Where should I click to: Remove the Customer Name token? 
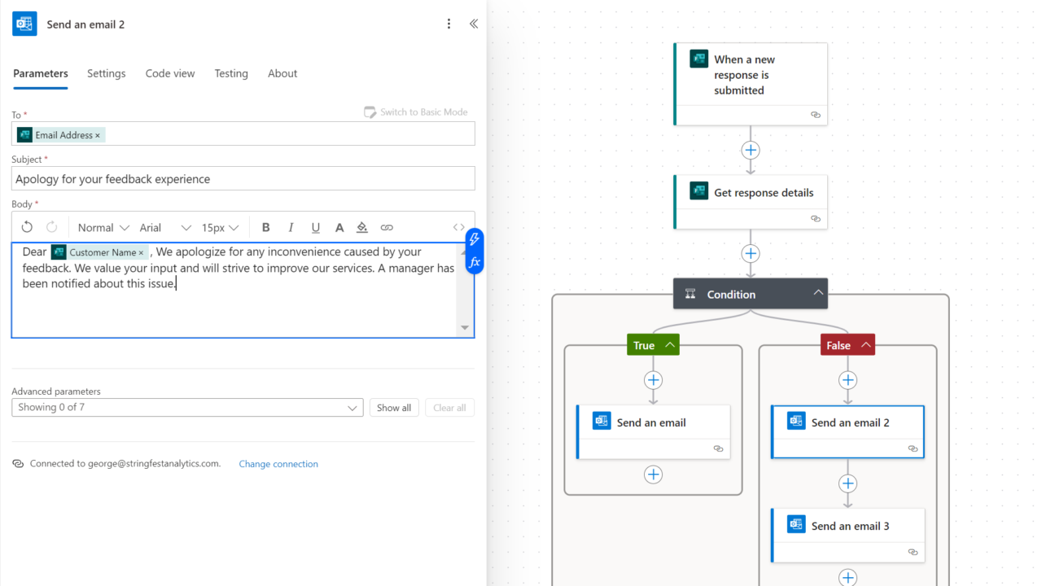click(x=141, y=252)
